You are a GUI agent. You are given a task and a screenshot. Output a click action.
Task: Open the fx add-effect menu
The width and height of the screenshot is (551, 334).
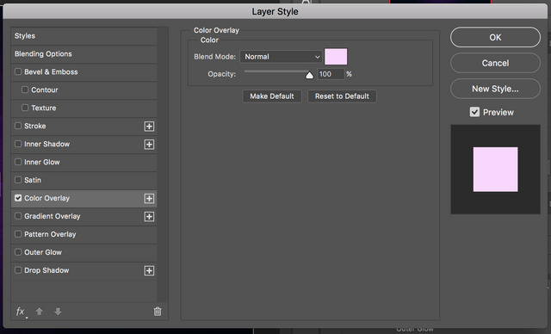pos(21,312)
